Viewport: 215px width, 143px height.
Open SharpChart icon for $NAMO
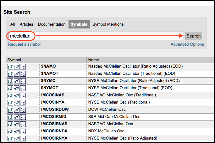tap(10, 67)
